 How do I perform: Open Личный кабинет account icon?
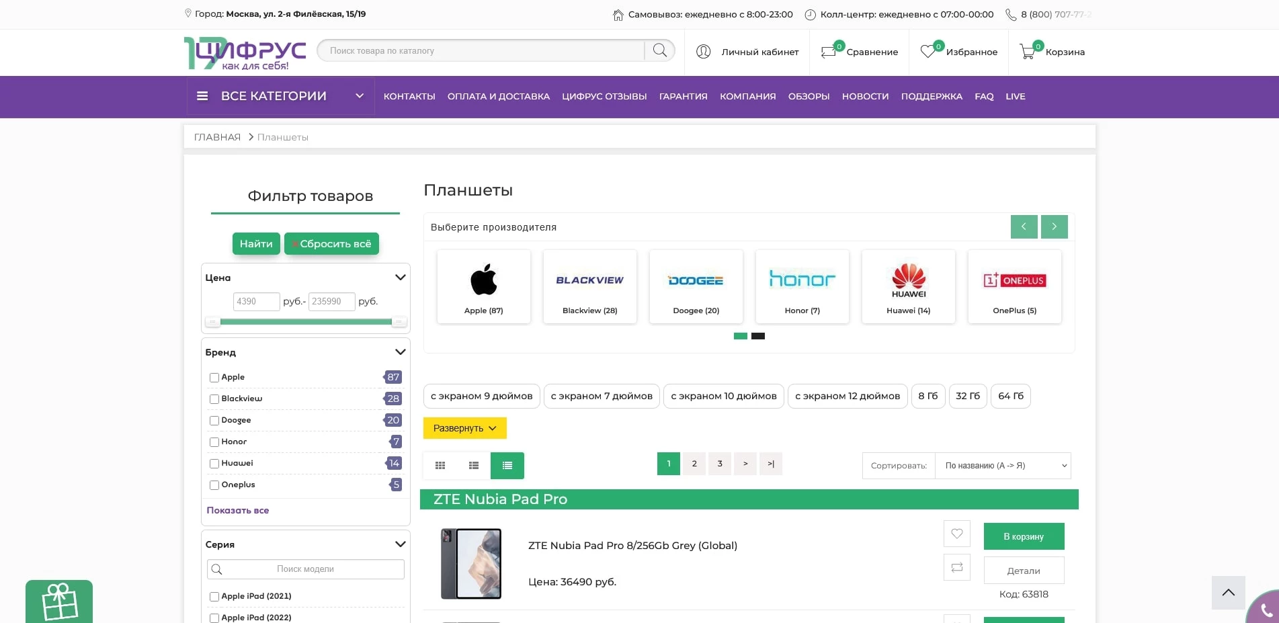click(703, 52)
